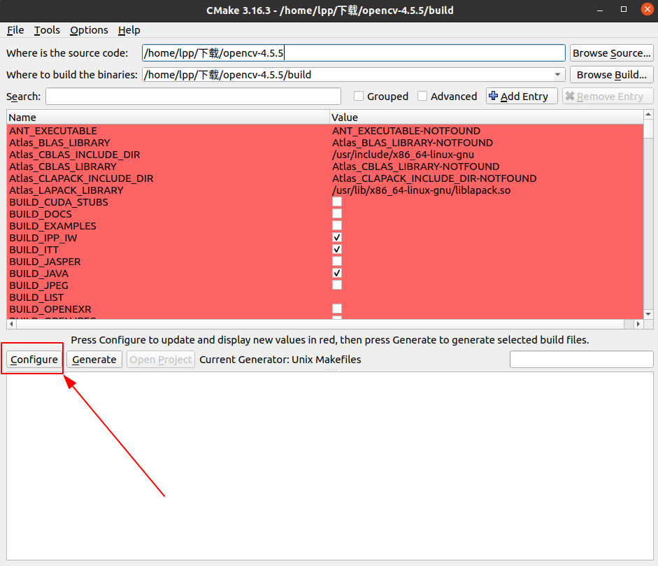The width and height of the screenshot is (658, 566).
Task: Check the BUILD_JASPER option
Action: [337, 261]
